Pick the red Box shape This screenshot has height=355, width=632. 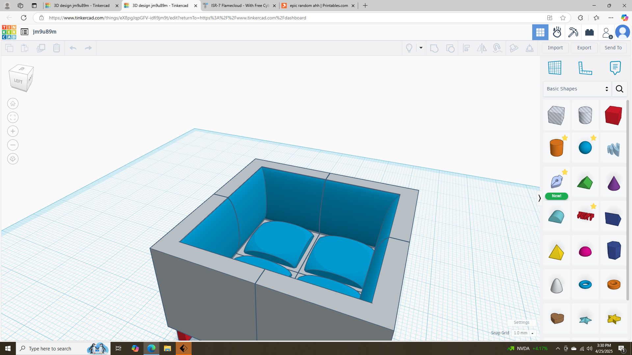[x=613, y=115]
